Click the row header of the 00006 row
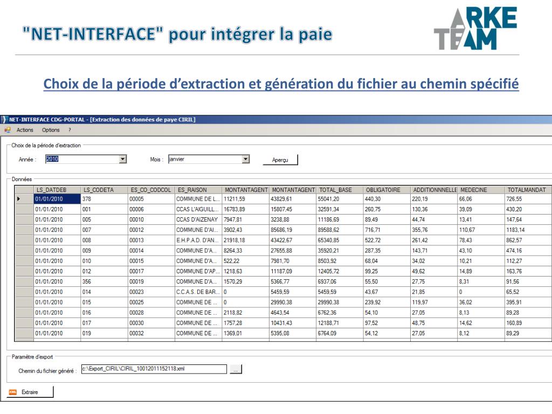Viewport: 552px width, 414px height. pyautogui.click(x=24, y=209)
